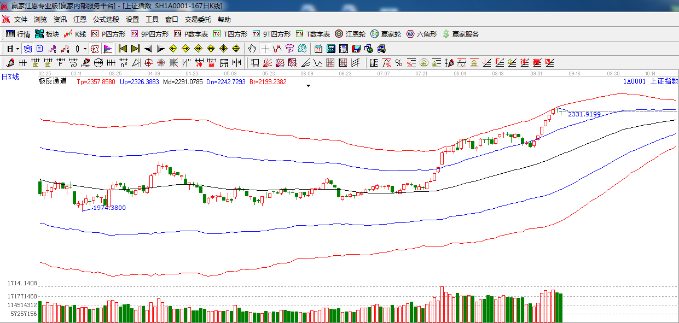This screenshot has width=679, height=323.
Task: Click the save floppy disk icon
Action: (x=356, y=49)
